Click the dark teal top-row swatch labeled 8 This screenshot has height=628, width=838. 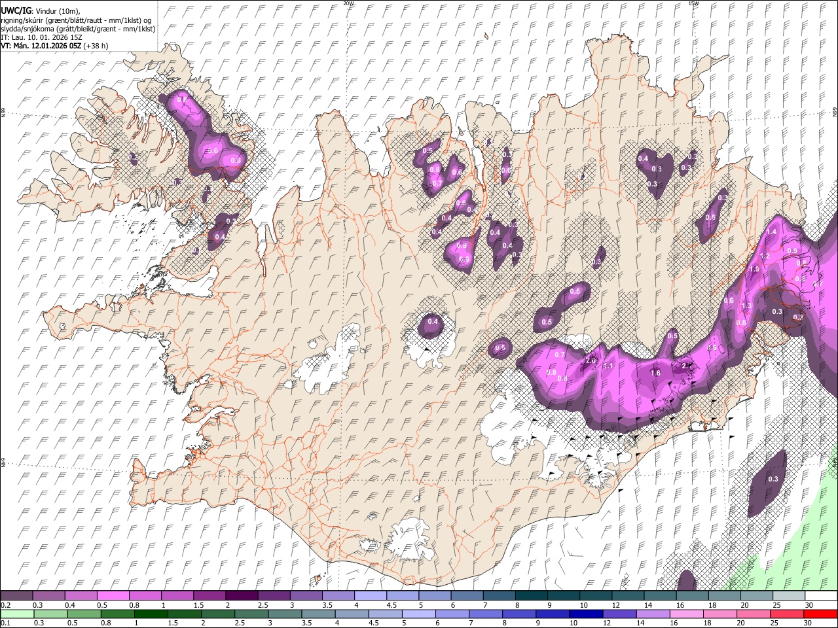pyautogui.click(x=531, y=595)
